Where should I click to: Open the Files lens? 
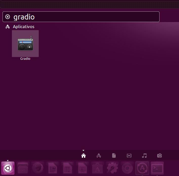(114, 155)
